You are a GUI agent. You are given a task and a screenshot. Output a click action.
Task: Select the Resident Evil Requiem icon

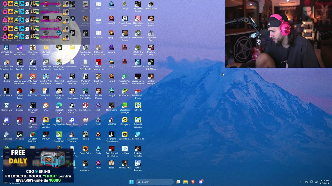pos(85,50)
